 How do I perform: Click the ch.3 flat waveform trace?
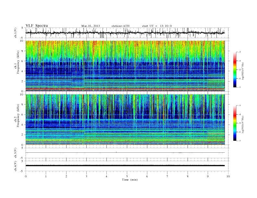click(x=125, y=153)
